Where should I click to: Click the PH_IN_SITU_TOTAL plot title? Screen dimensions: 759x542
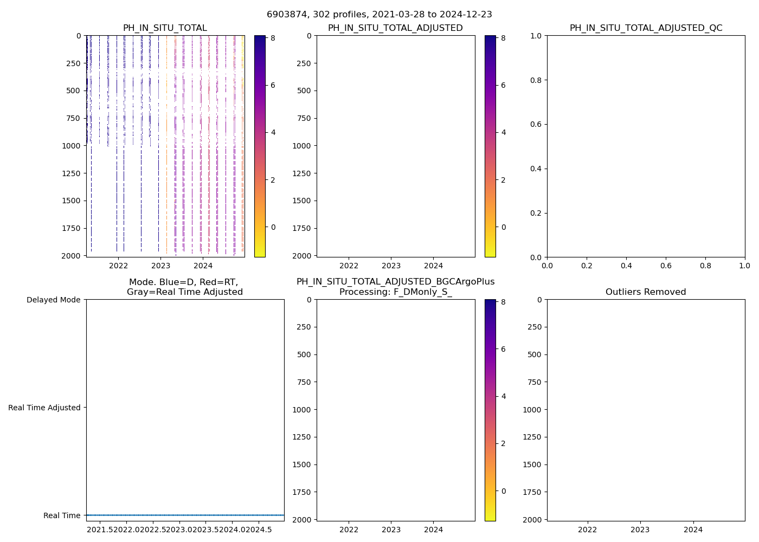pyautogui.click(x=165, y=28)
